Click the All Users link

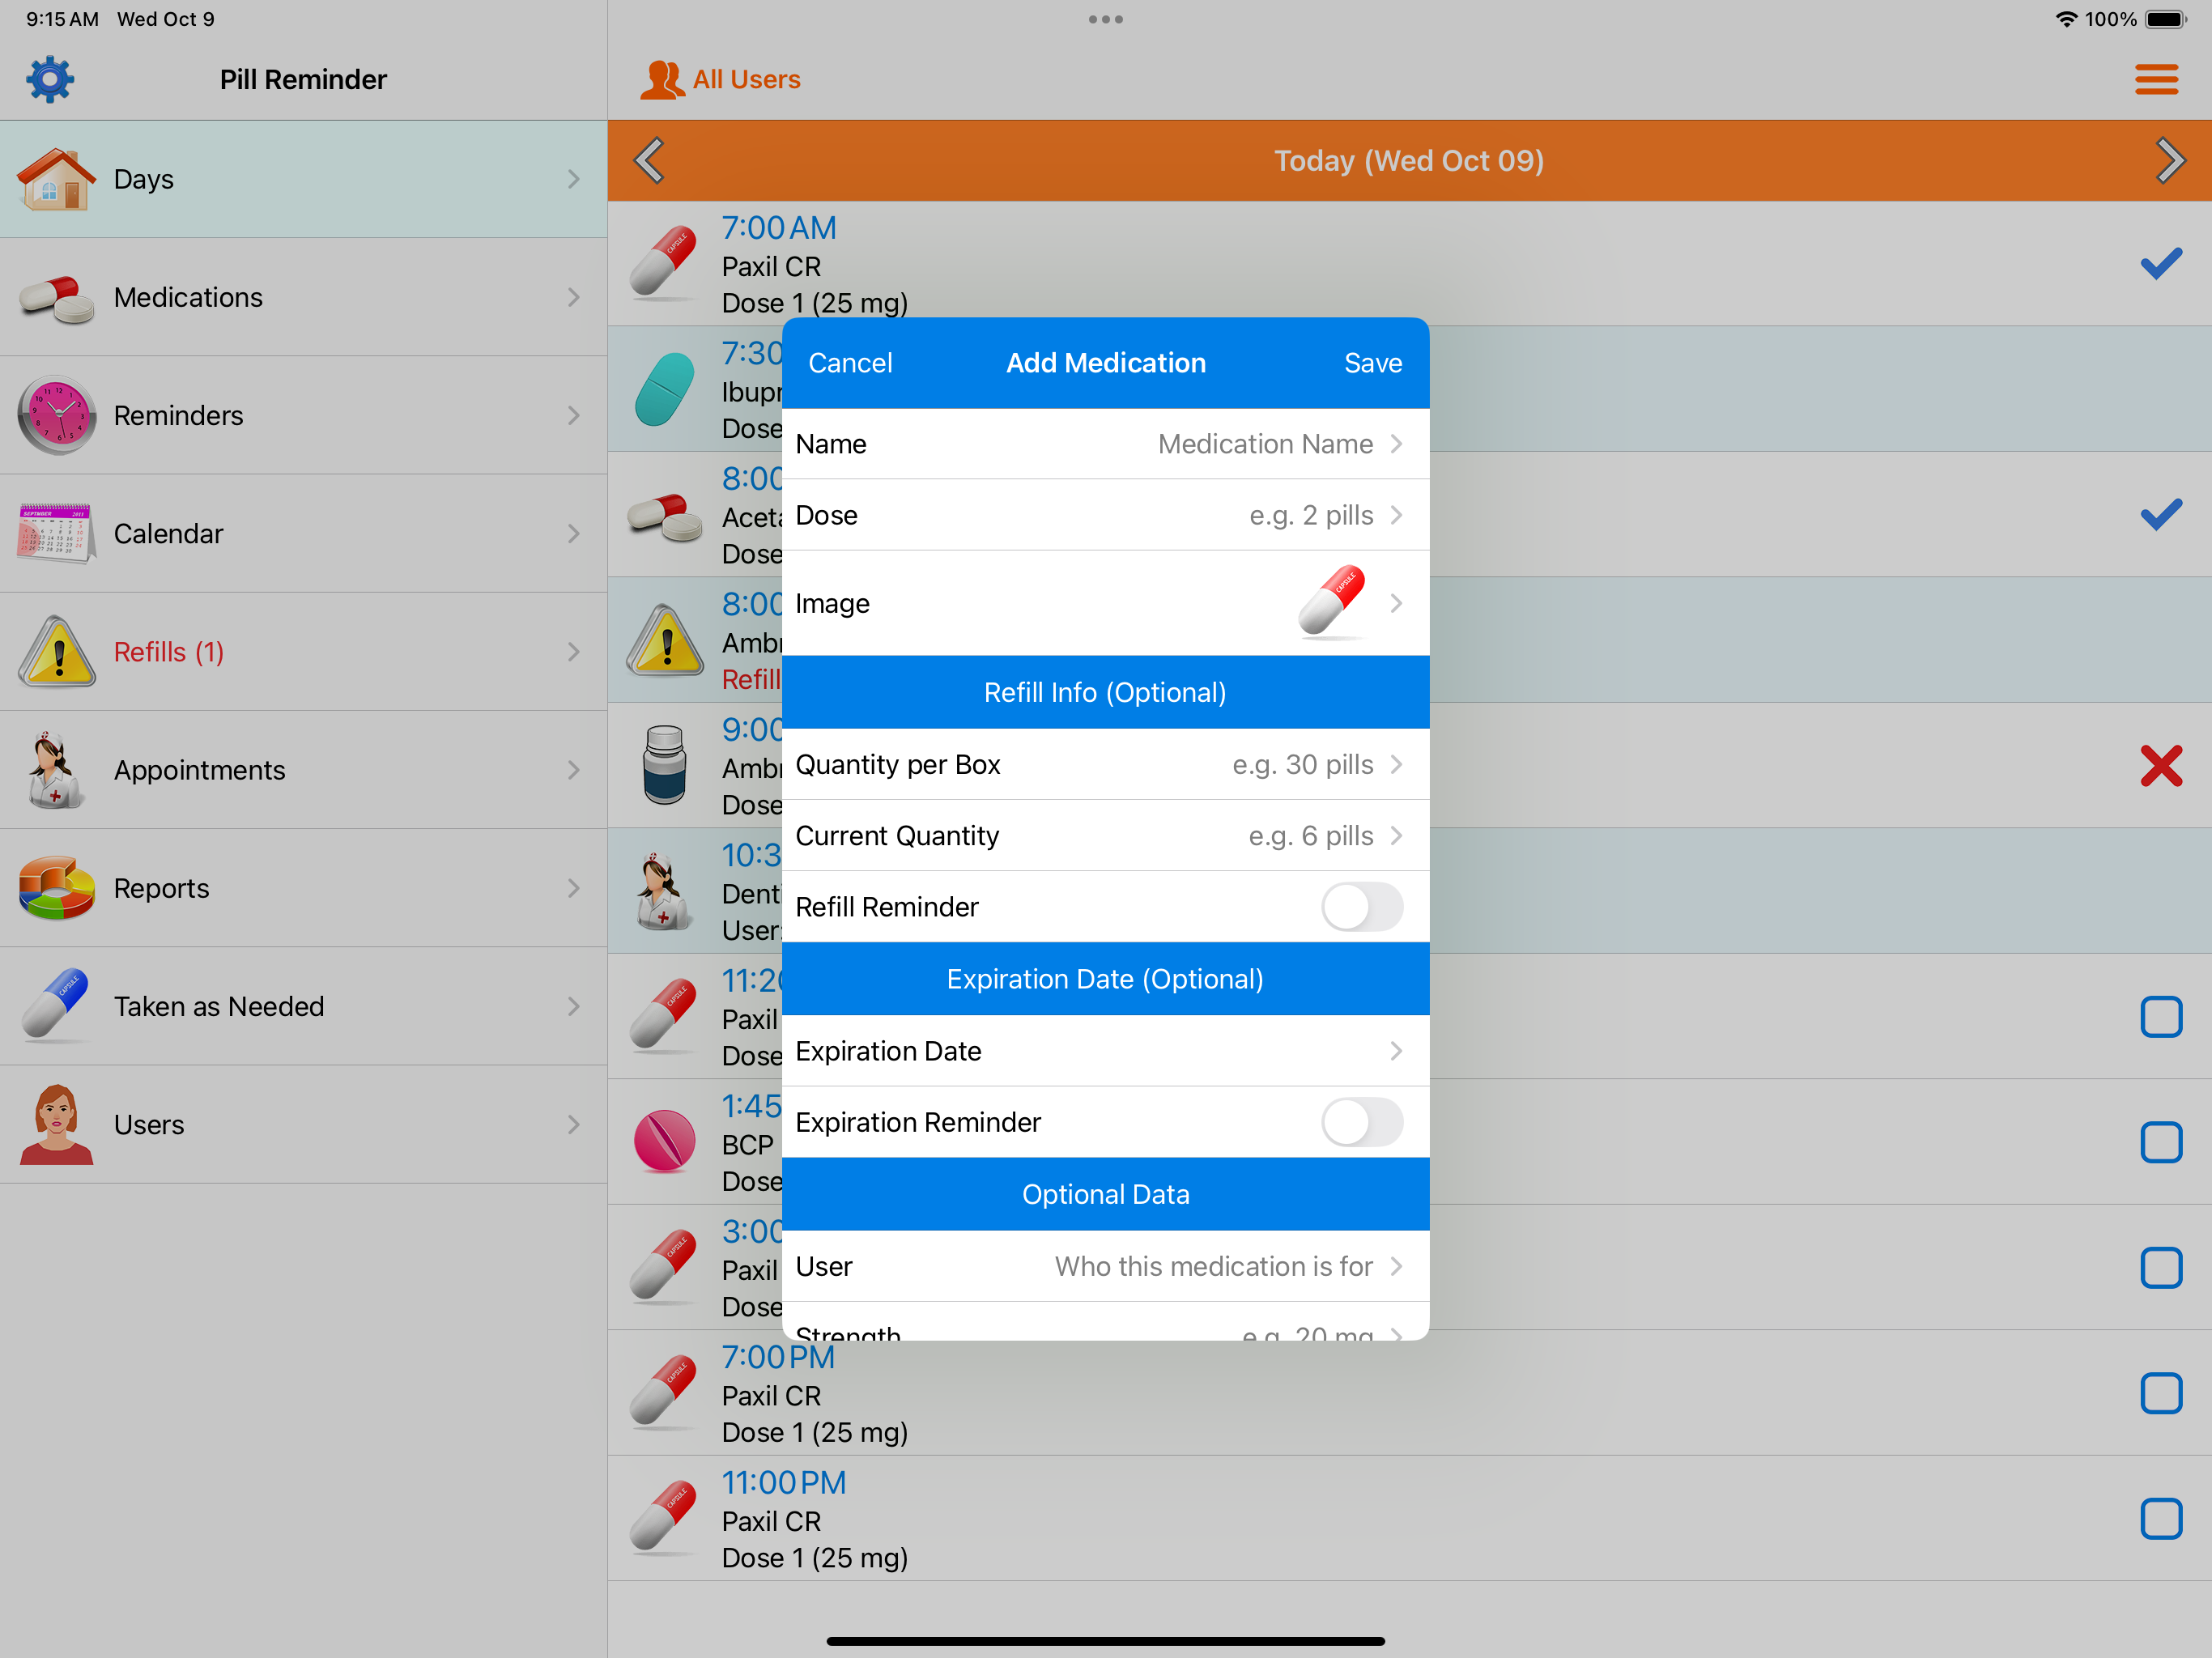(746, 79)
